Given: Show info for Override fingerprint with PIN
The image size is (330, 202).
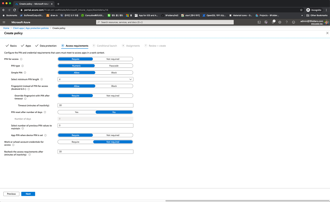Looking at the screenshot, I should 25,99.
